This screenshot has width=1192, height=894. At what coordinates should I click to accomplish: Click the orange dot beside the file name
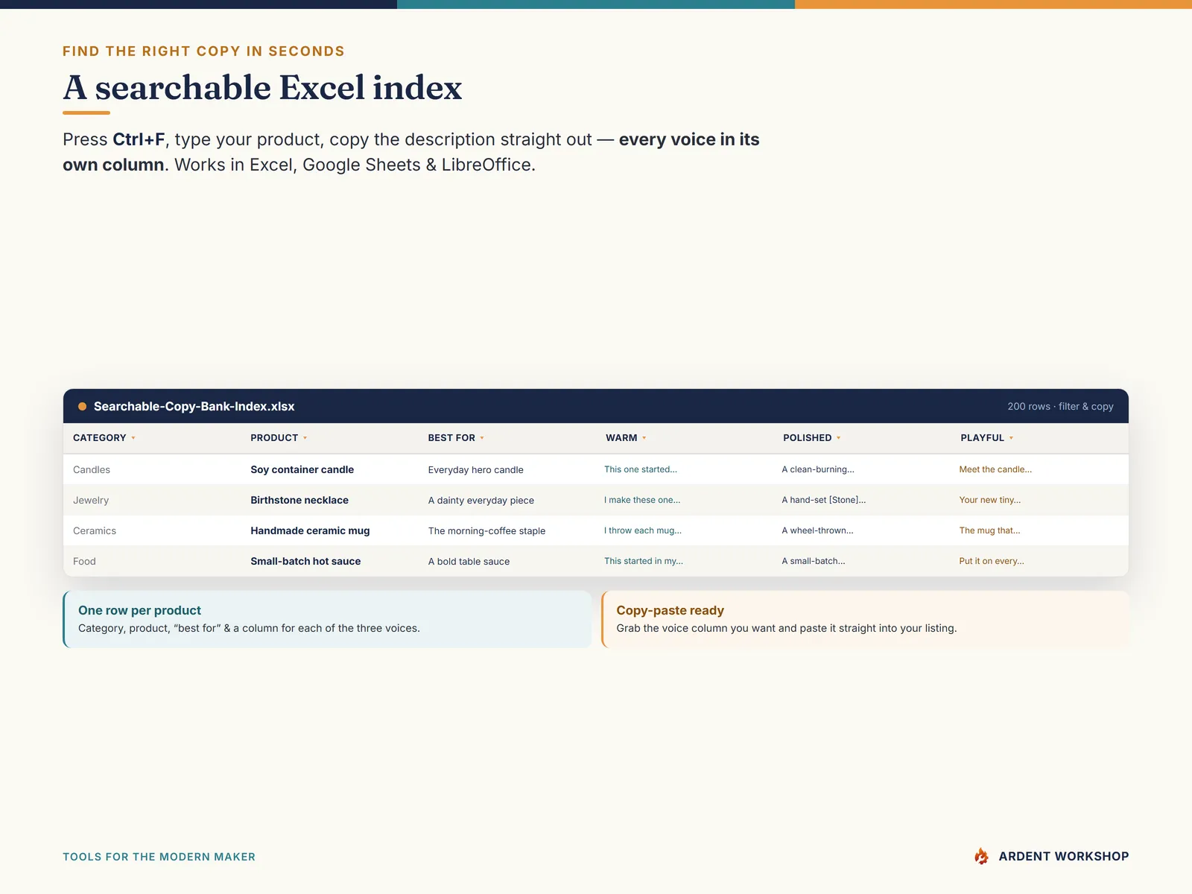[83, 406]
